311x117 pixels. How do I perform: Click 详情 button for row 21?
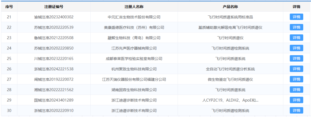click(296, 17)
